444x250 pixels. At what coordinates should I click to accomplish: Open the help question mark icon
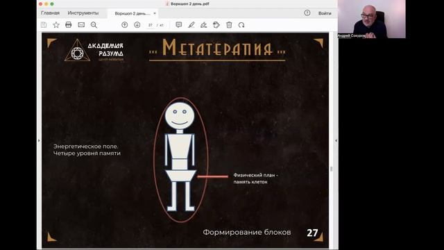(307, 13)
